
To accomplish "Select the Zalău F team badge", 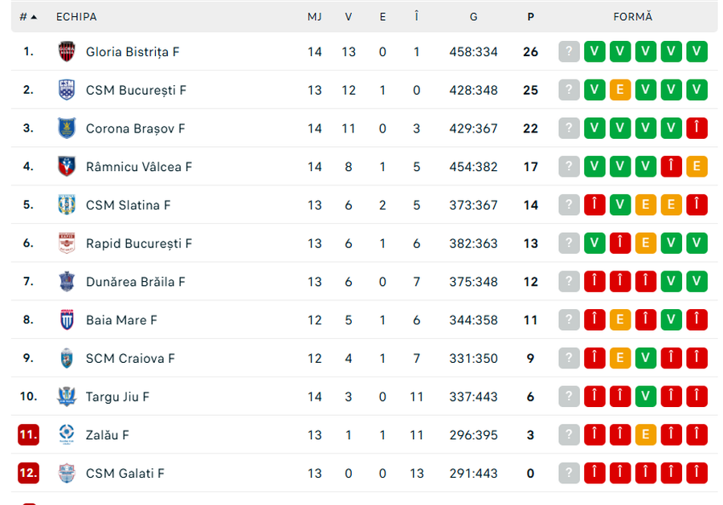I will pos(67,434).
